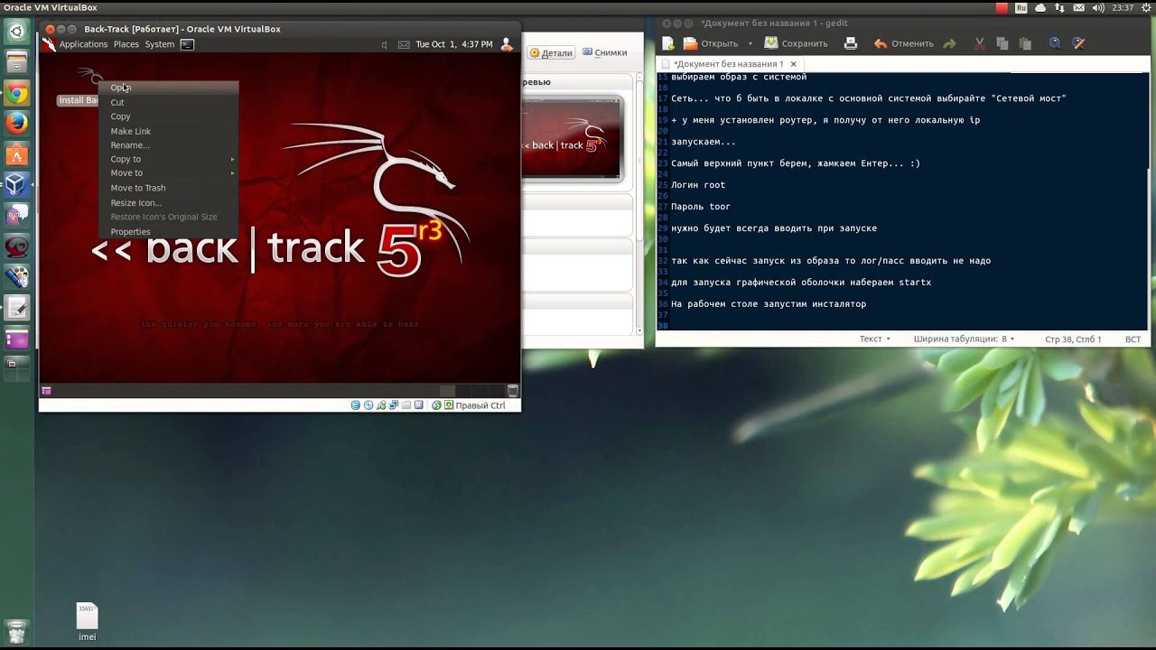Create a new document in gedit
Image resolution: width=1156 pixels, height=650 pixels.
click(x=668, y=43)
